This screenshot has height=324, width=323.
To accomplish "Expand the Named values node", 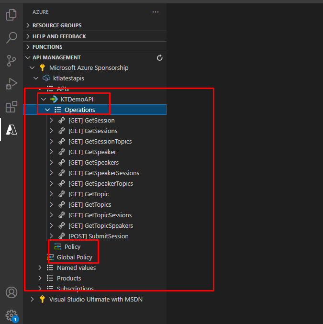I will coord(40,268).
